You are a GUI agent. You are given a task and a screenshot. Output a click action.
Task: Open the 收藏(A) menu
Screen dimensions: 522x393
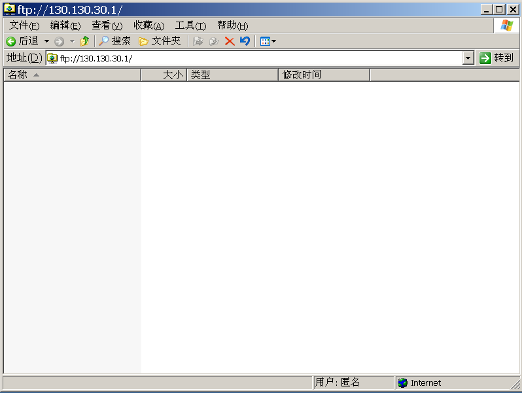click(x=148, y=26)
